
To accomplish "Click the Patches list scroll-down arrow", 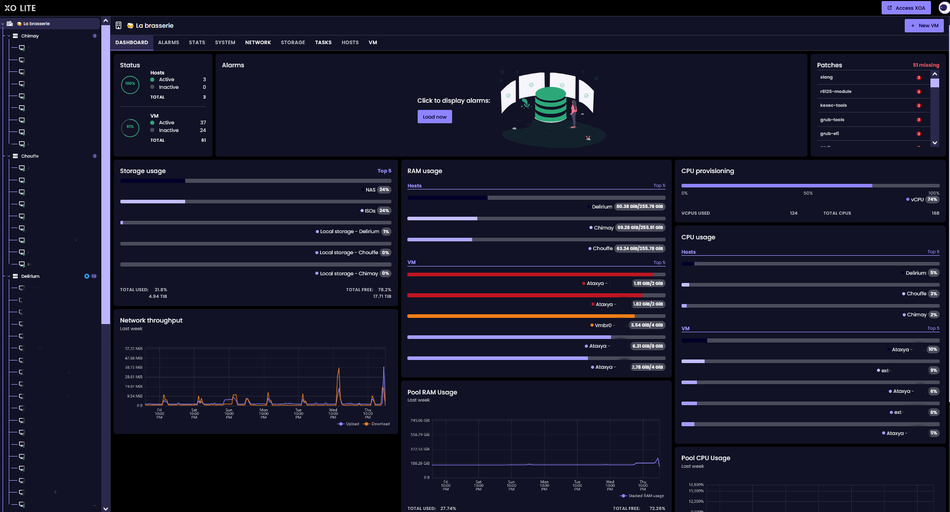I will point(935,143).
